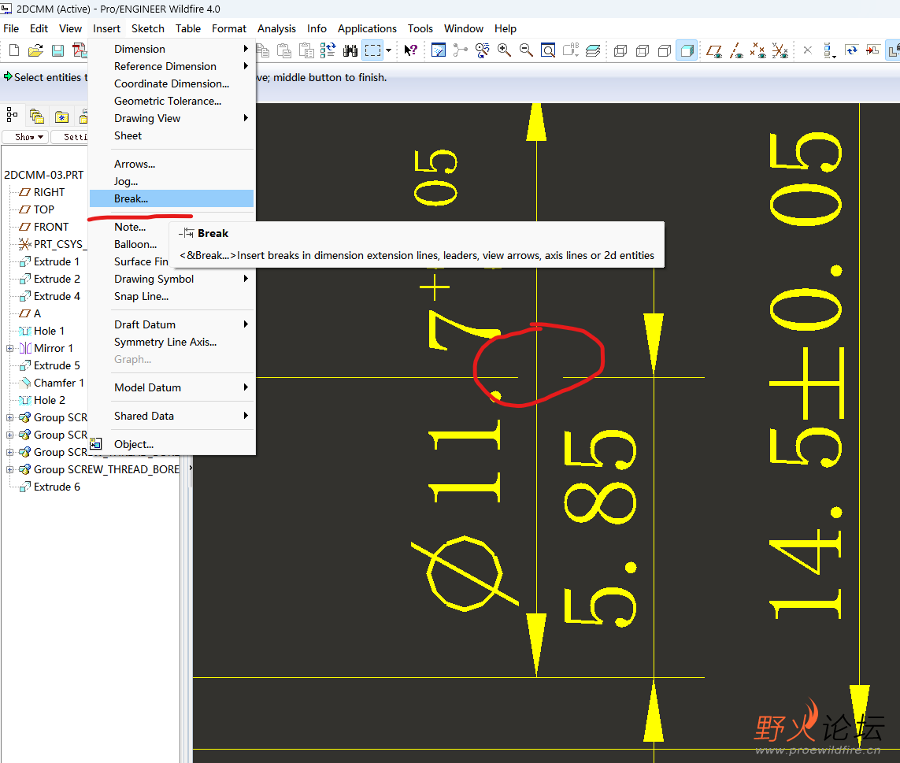The image size is (900, 763).
Task: Open the Layers dialog icon
Action: coord(593,50)
